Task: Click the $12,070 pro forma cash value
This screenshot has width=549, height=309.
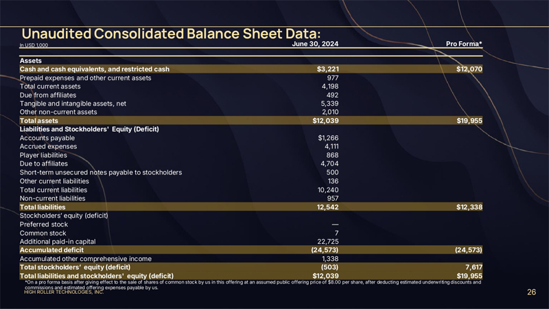Action: coord(469,69)
